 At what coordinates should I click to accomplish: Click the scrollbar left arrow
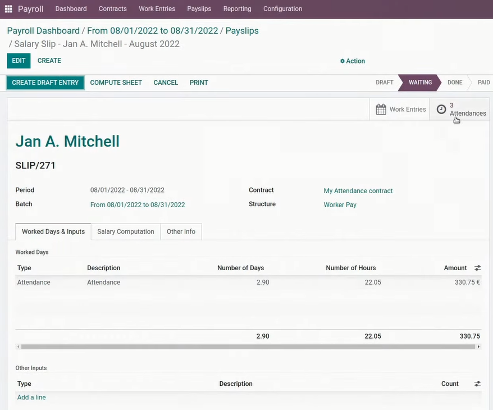point(18,347)
